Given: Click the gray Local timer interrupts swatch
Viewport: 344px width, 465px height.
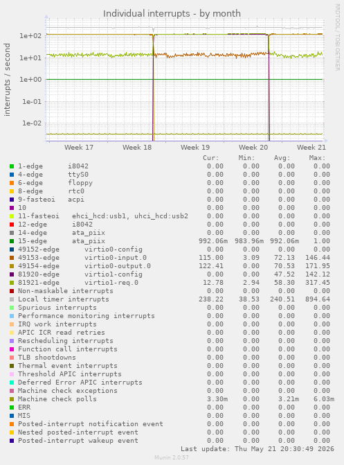Looking at the screenshot, I should tap(12, 299).
